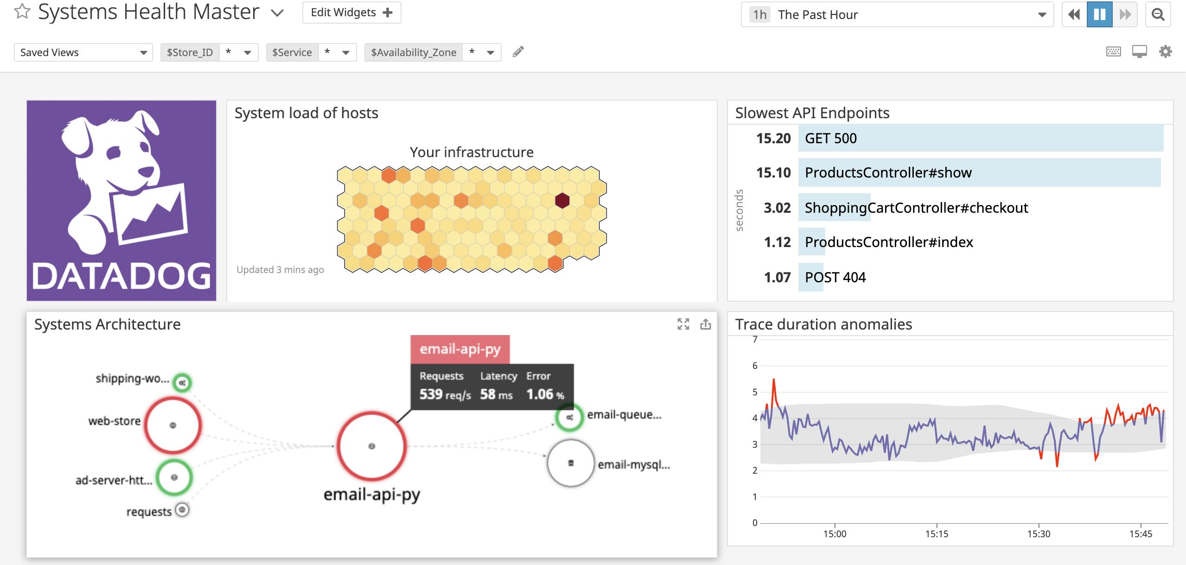Select the email-api-py service node
This screenshot has height=565, width=1186.
coord(371,445)
